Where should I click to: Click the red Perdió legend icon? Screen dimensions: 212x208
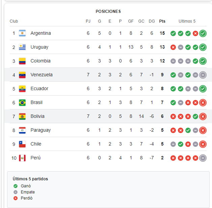16,198
